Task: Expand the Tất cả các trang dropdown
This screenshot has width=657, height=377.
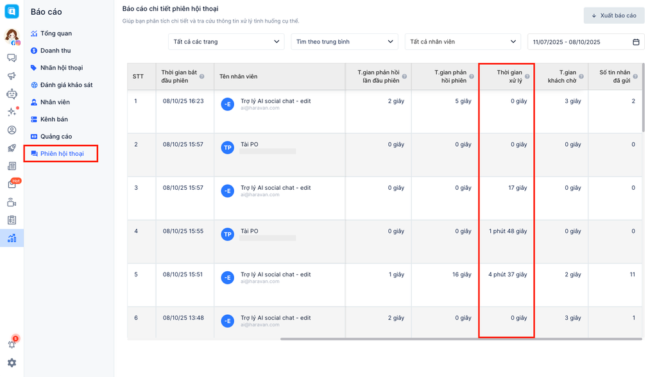Action: point(226,42)
